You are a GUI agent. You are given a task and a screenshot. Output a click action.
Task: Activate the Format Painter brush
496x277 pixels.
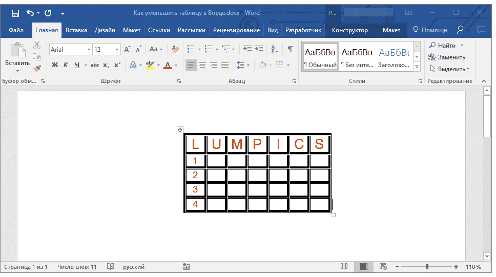pos(37,68)
